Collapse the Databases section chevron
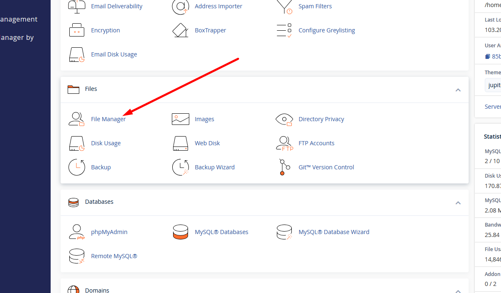501x293 pixels. 458,203
